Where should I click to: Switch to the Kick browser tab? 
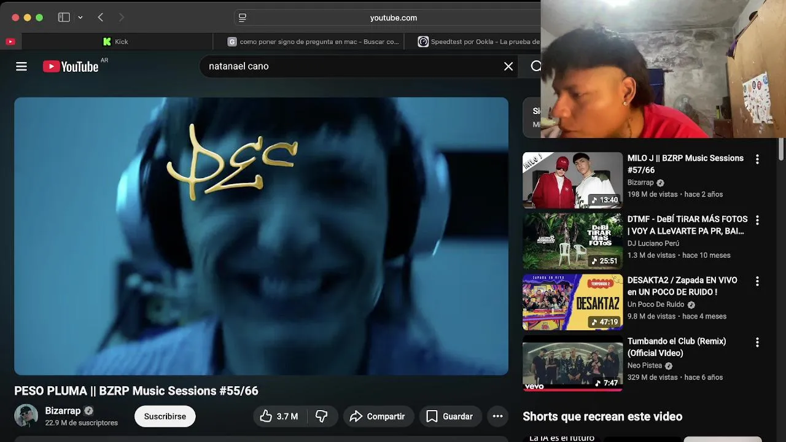coord(117,42)
